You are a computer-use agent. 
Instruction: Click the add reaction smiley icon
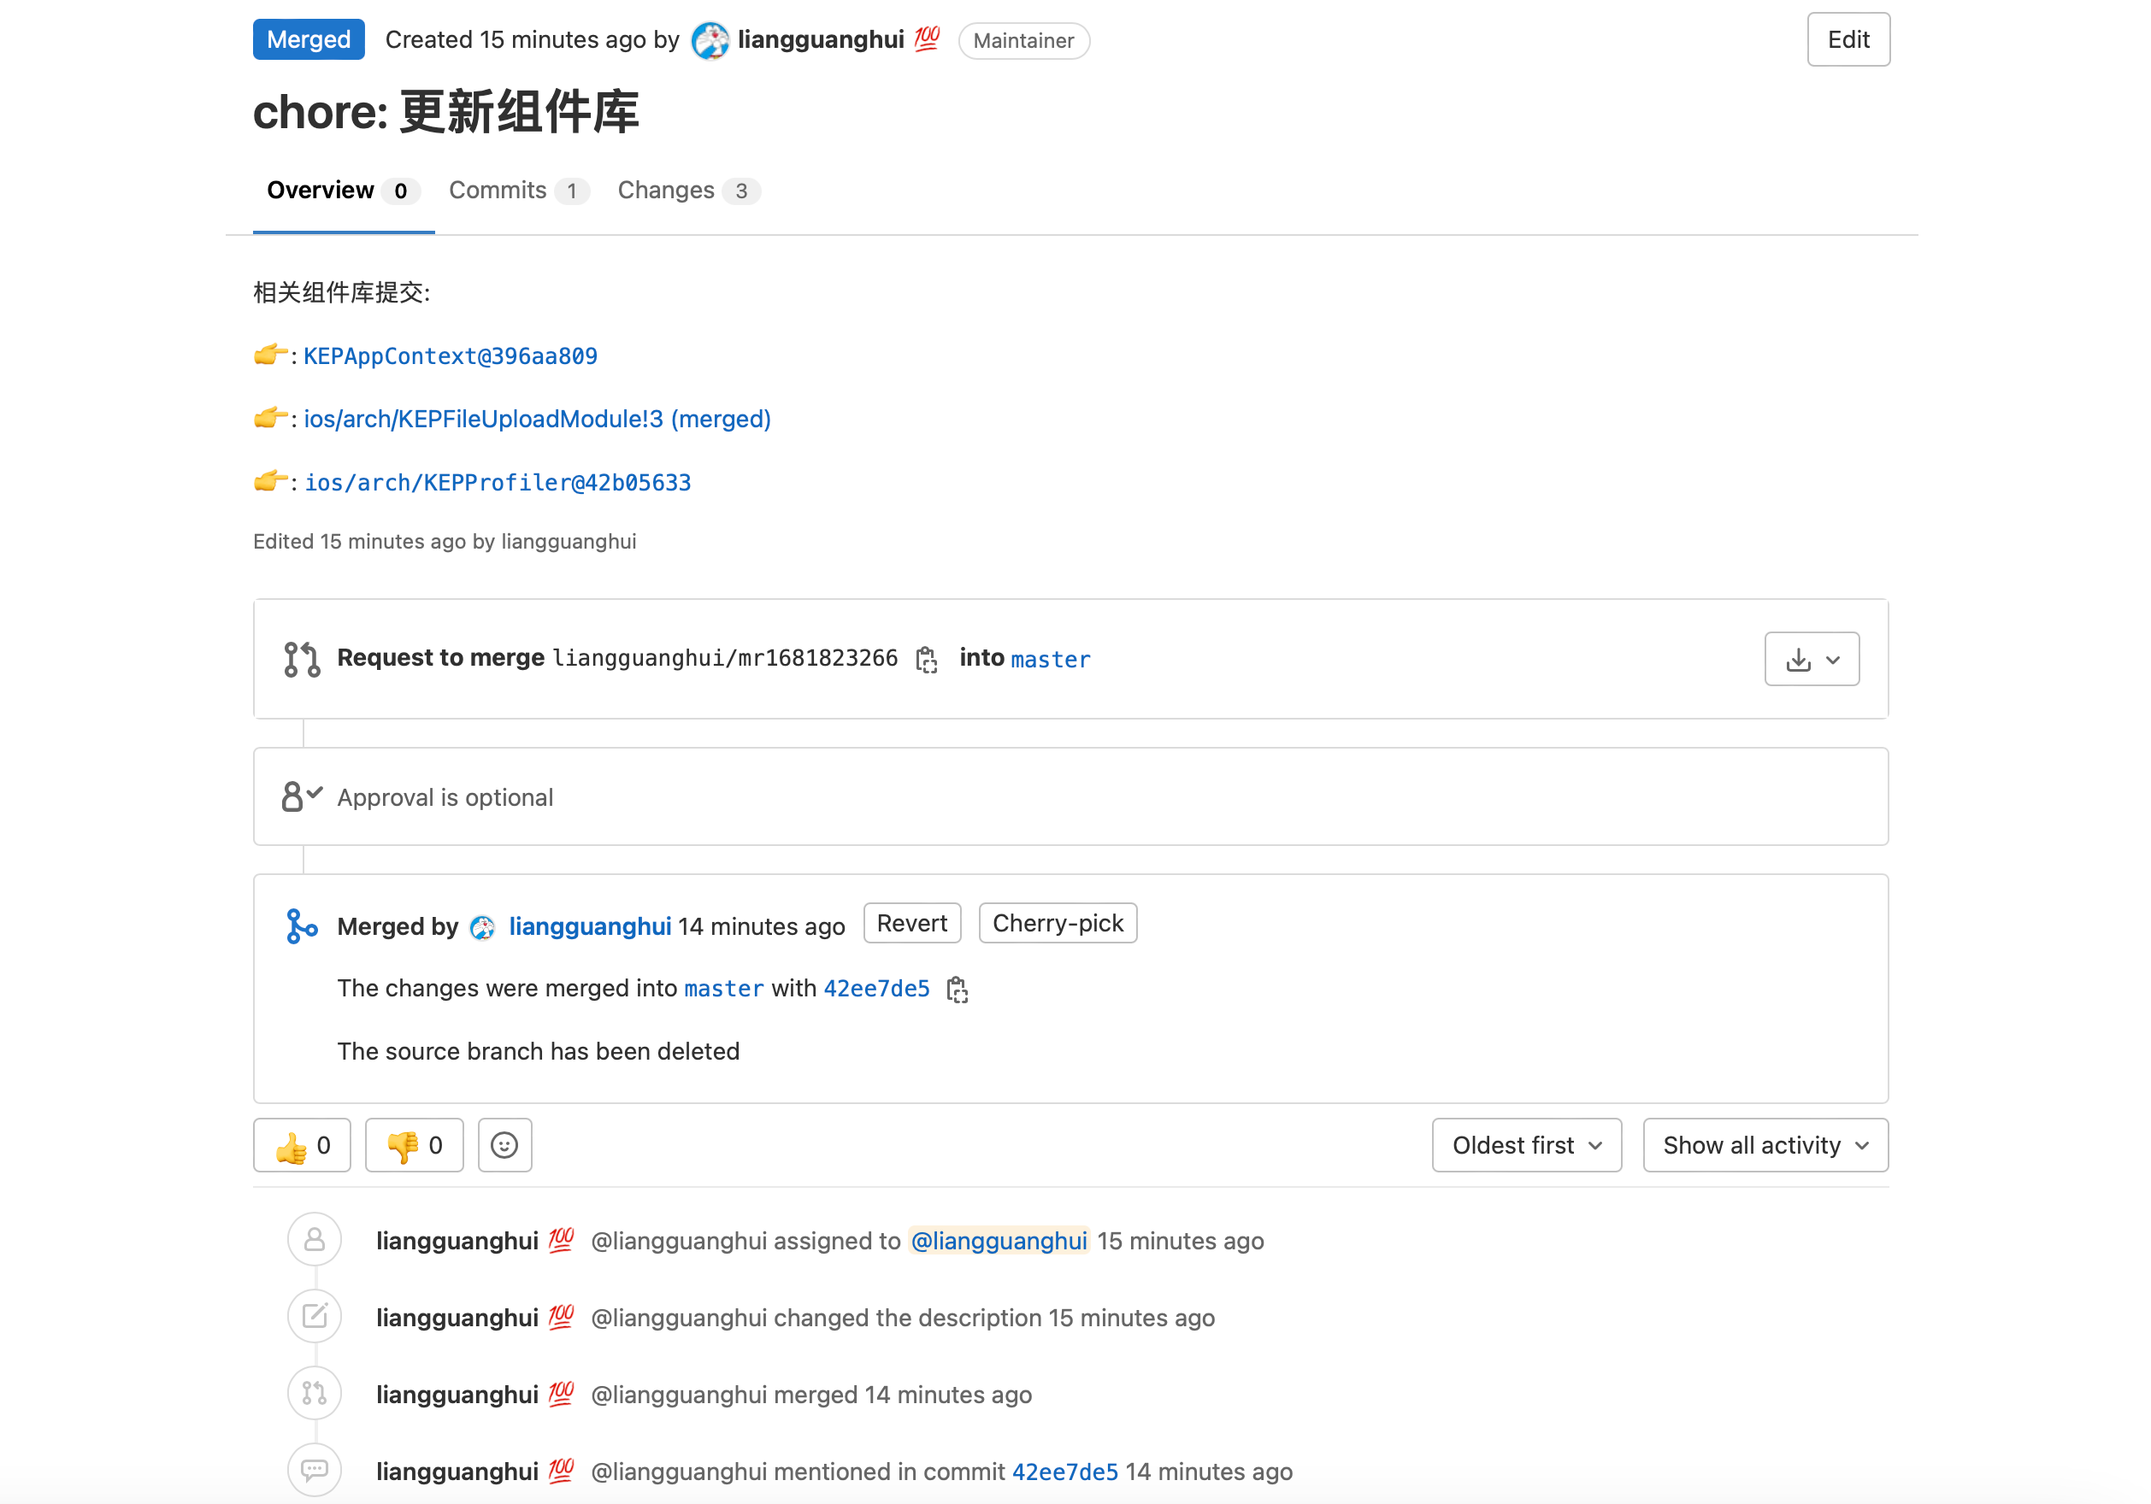click(x=504, y=1145)
